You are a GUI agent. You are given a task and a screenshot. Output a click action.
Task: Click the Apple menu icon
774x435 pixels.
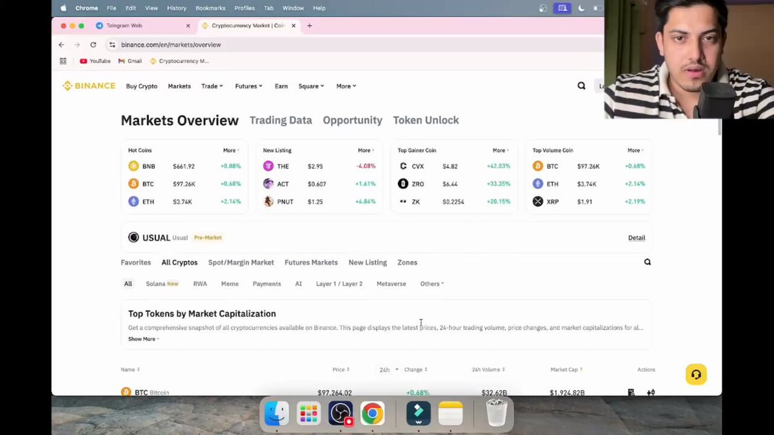63,8
